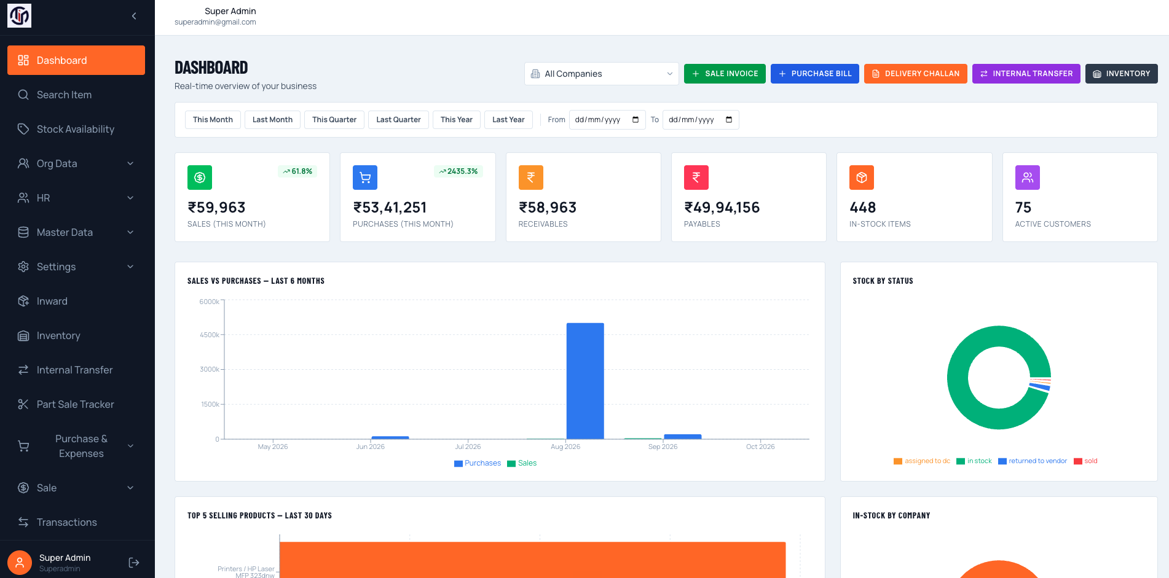This screenshot has width=1169, height=578.
Task: Go to Stock Availability page
Action: coord(76,129)
